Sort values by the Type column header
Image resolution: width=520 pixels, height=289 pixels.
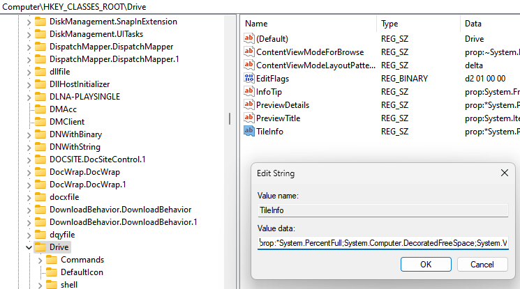417,24
